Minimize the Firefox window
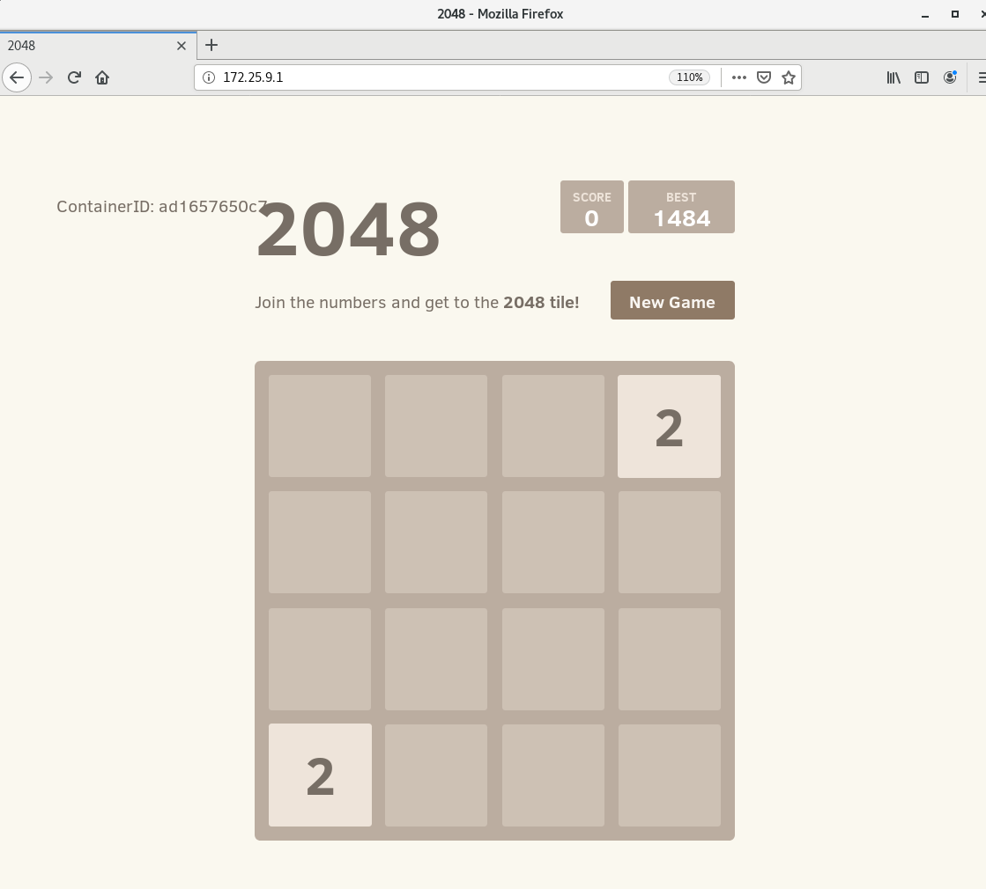Screen dimensions: 986x889 (925, 14)
